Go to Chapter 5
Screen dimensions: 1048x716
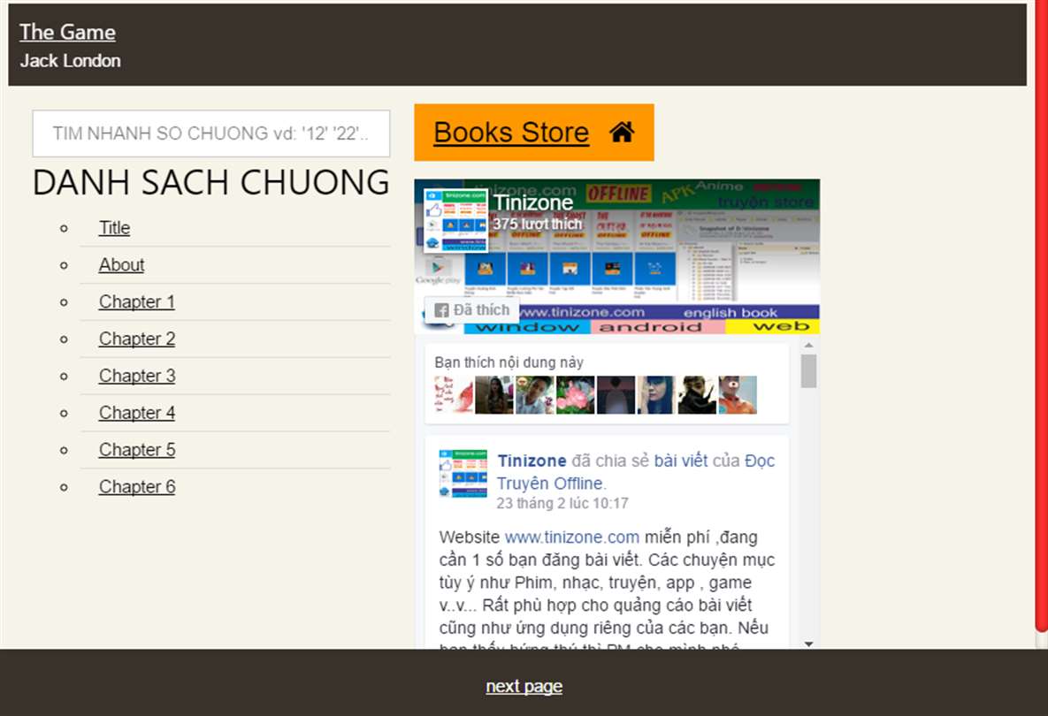tap(137, 450)
